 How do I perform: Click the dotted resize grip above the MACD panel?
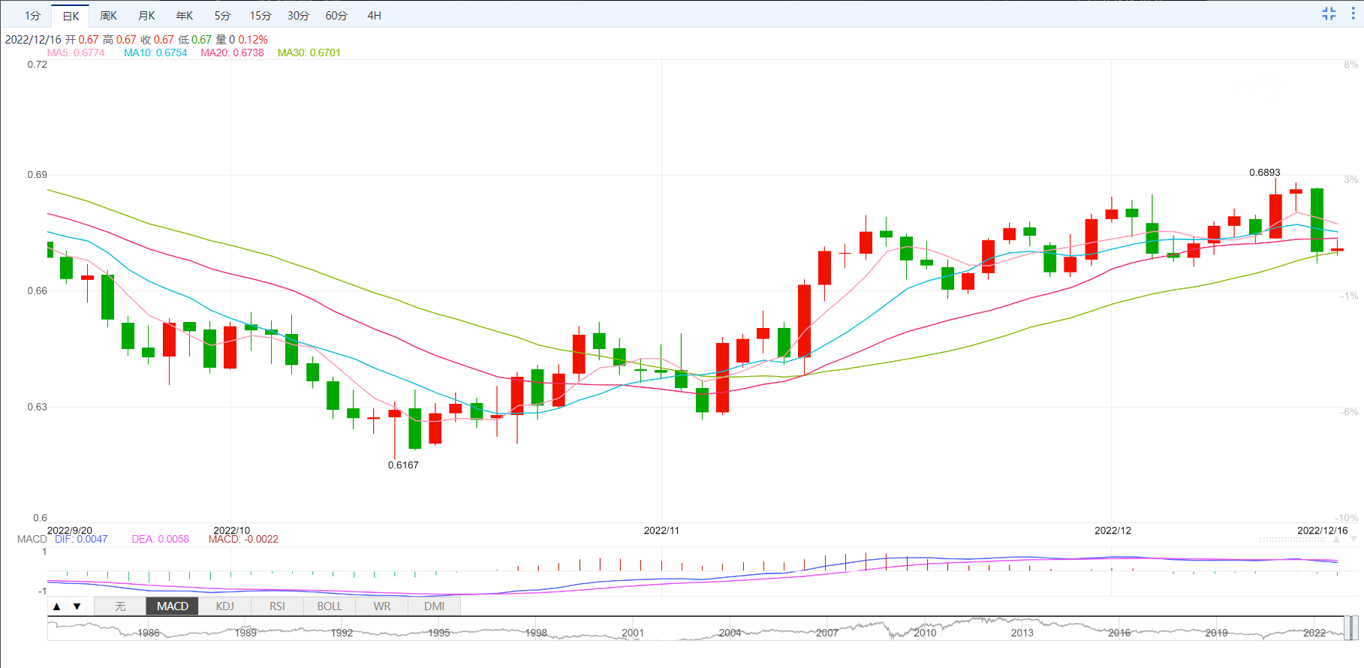pyautogui.click(x=1292, y=540)
